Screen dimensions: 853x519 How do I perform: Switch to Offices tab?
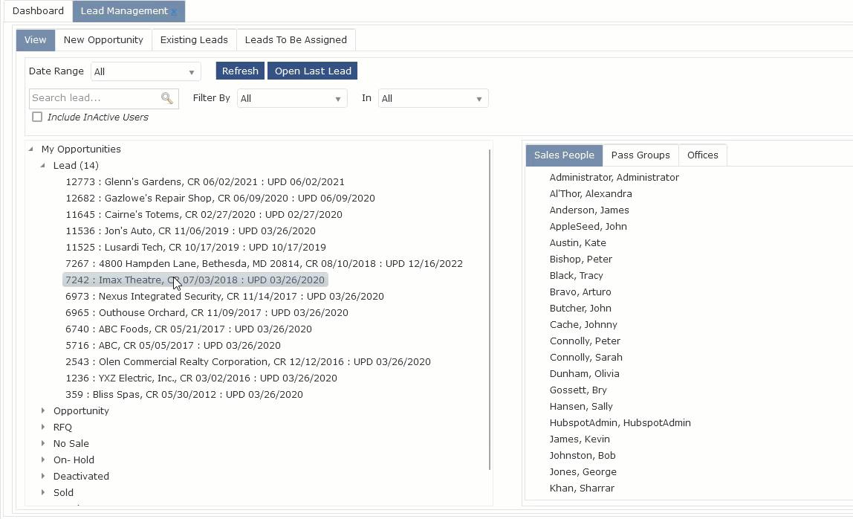[x=703, y=155]
